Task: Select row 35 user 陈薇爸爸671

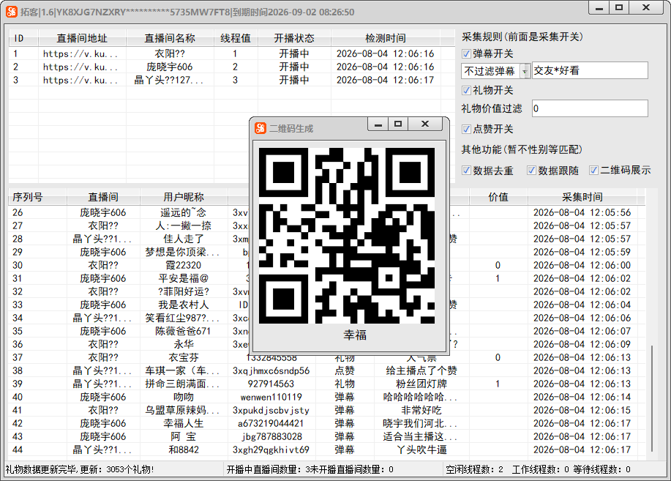Action: click(183, 331)
